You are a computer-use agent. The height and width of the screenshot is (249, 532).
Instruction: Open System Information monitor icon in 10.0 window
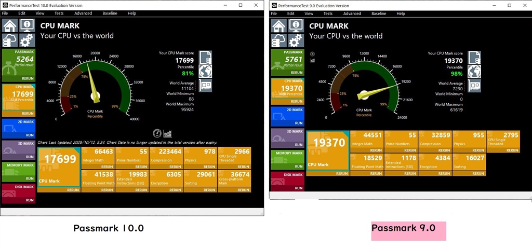point(27,26)
